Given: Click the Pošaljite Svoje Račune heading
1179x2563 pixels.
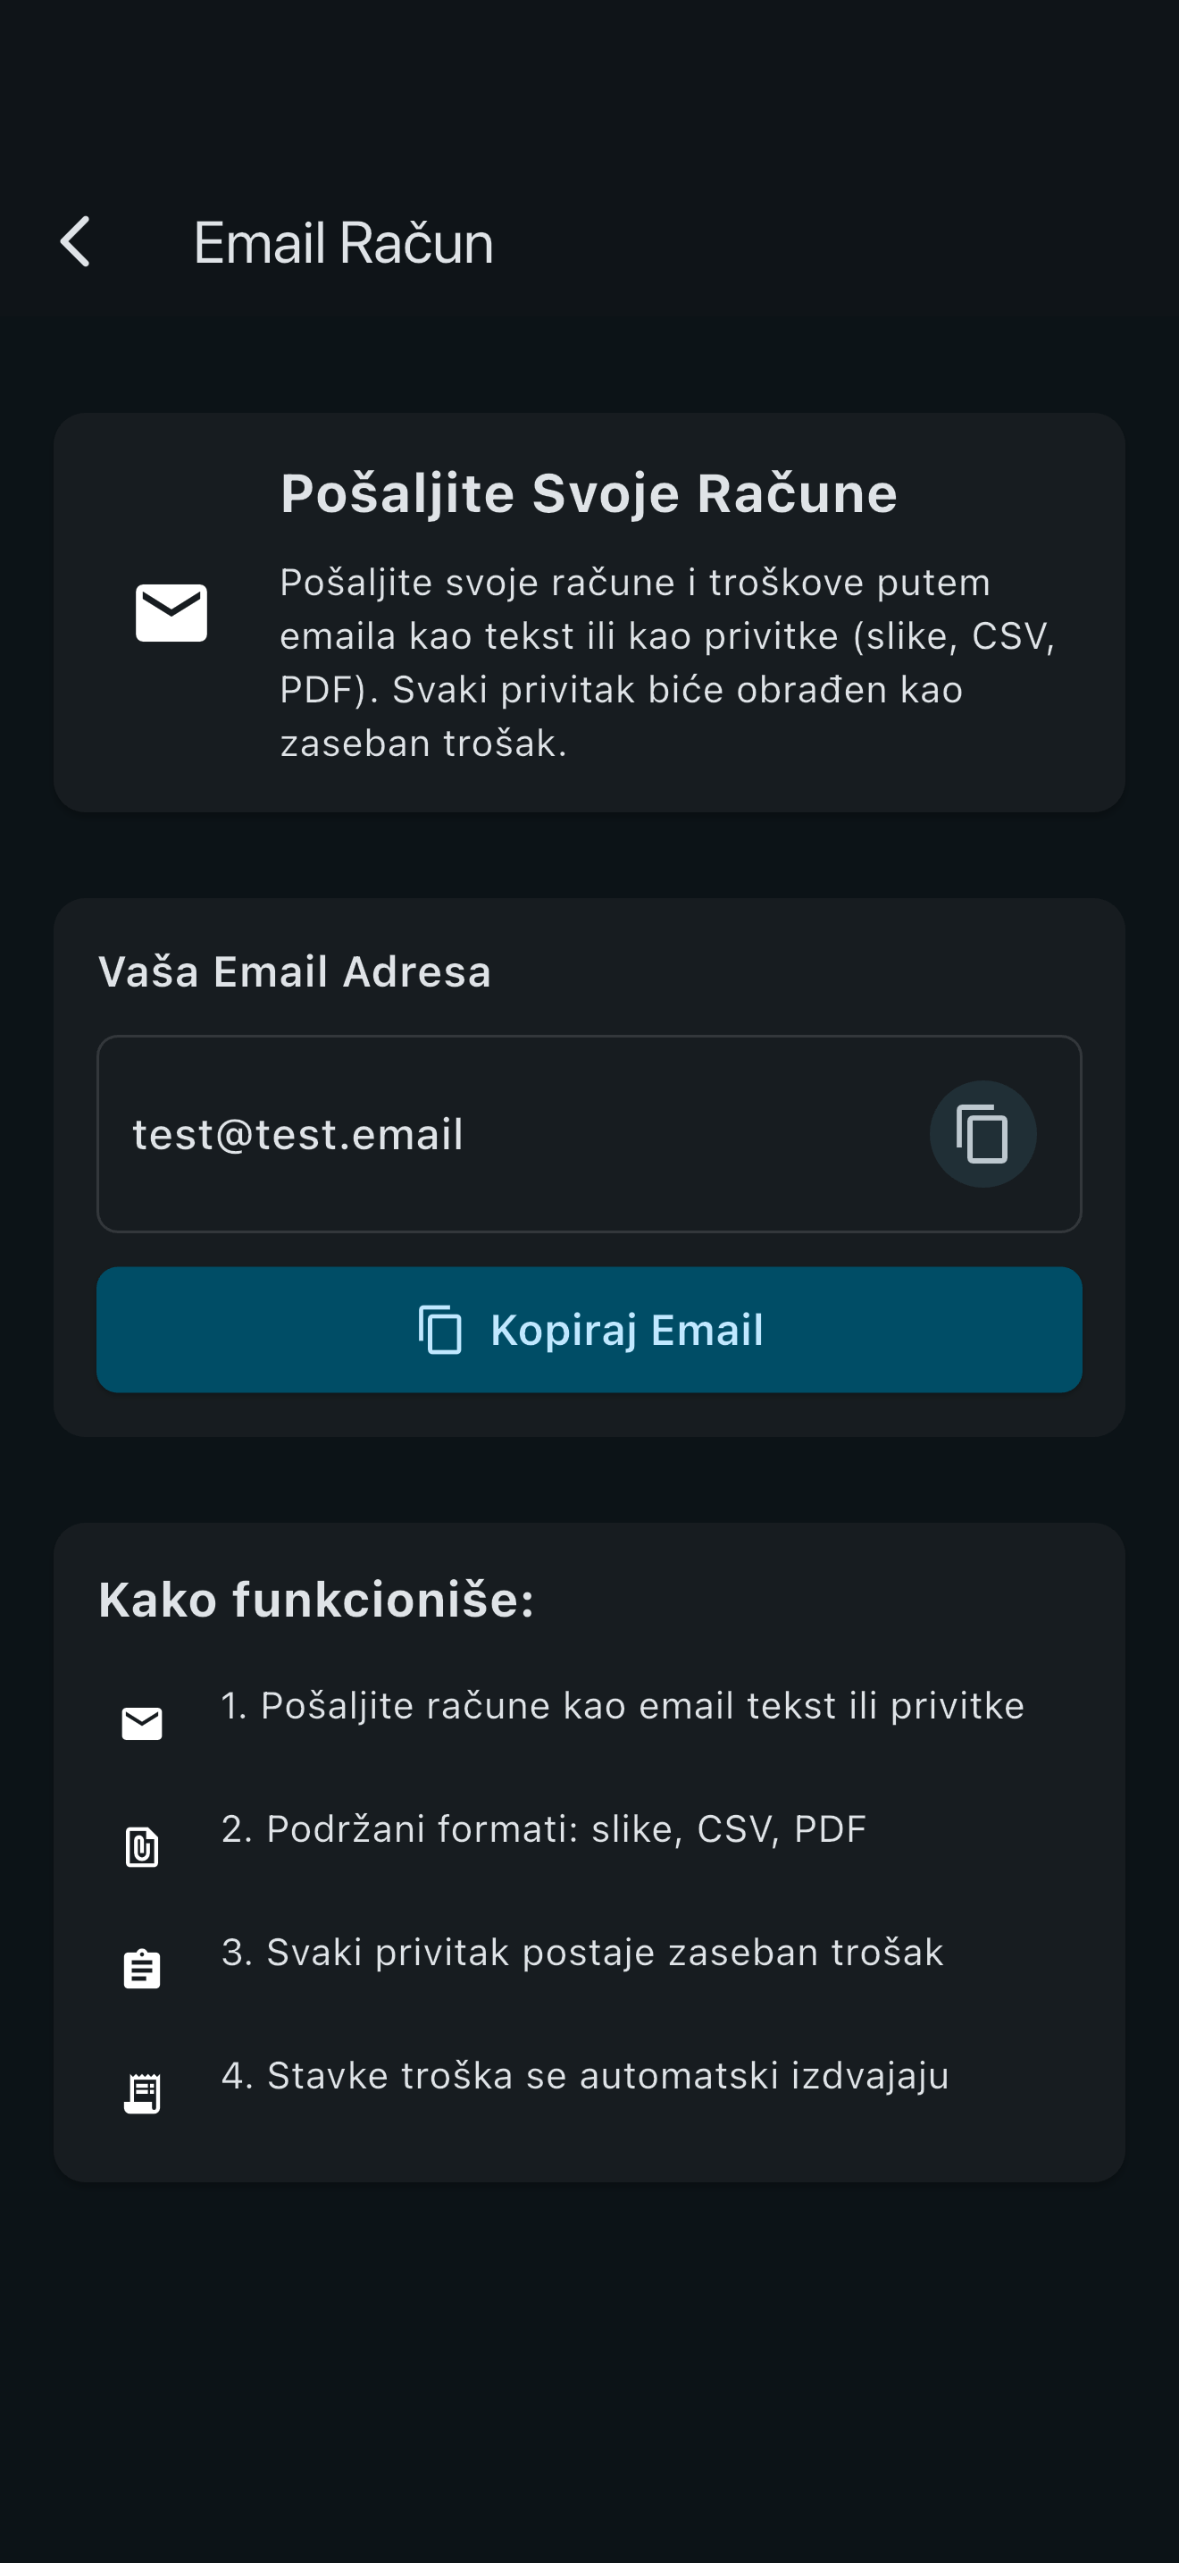Looking at the screenshot, I should (589, 493).
